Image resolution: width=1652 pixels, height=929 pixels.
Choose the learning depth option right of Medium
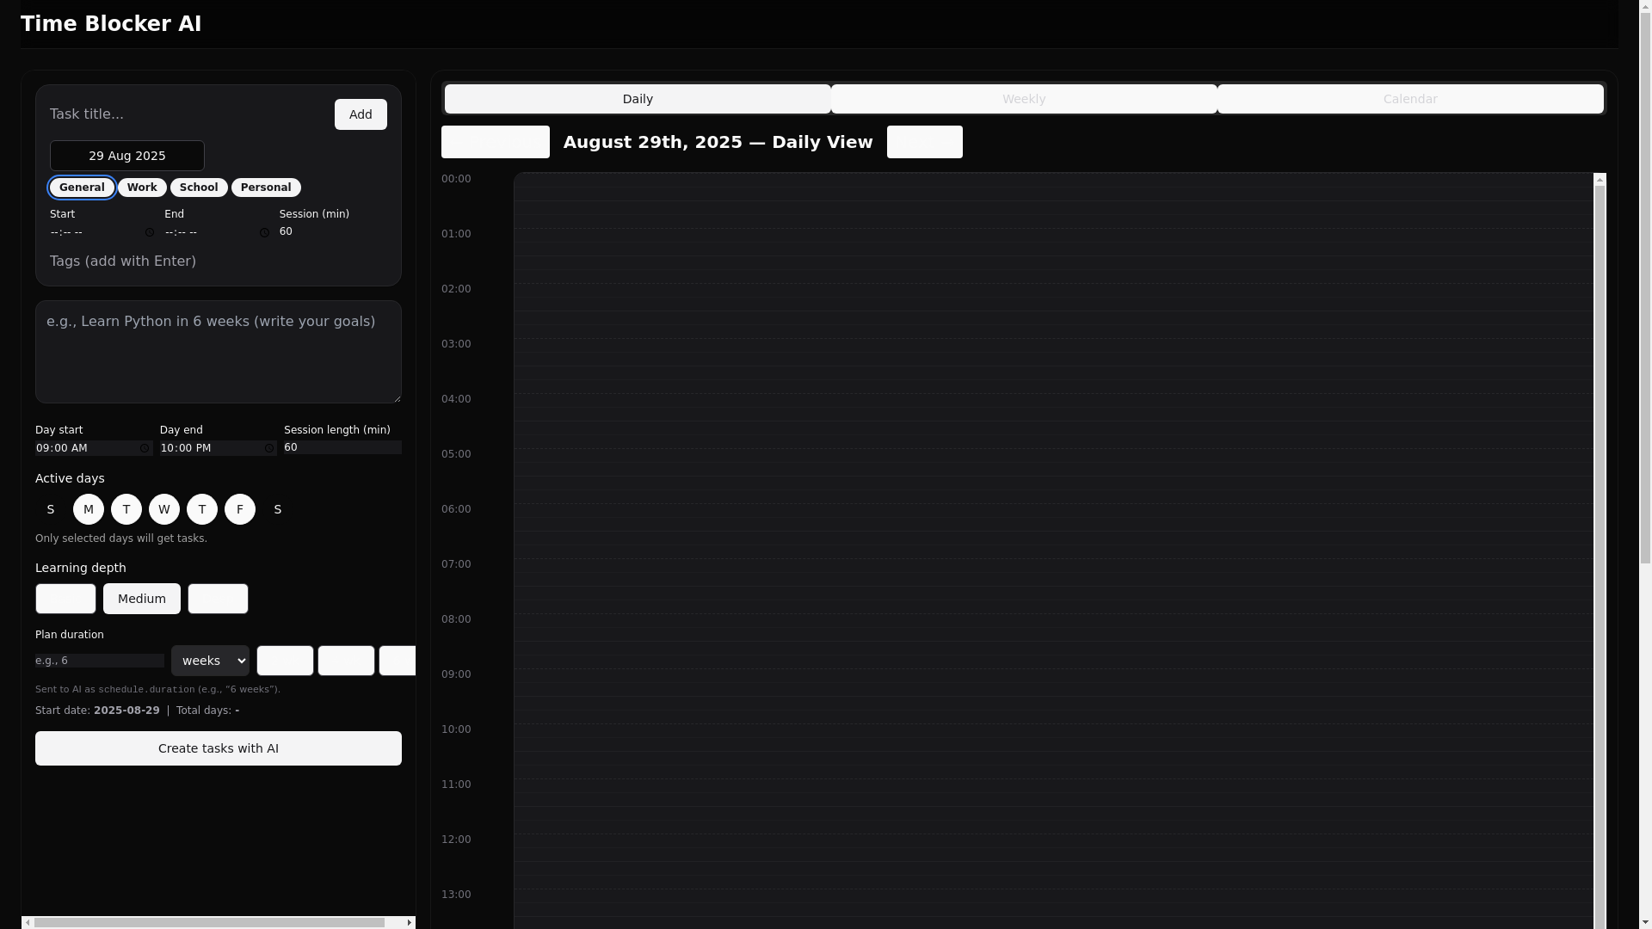[x=218, y=599]
